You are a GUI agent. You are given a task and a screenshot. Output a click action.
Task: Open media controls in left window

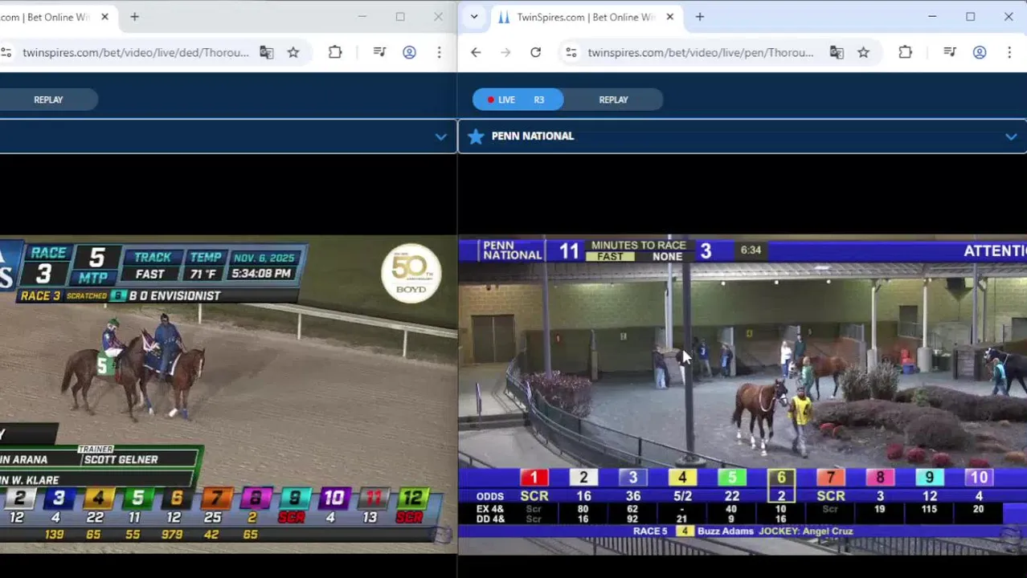379,53
